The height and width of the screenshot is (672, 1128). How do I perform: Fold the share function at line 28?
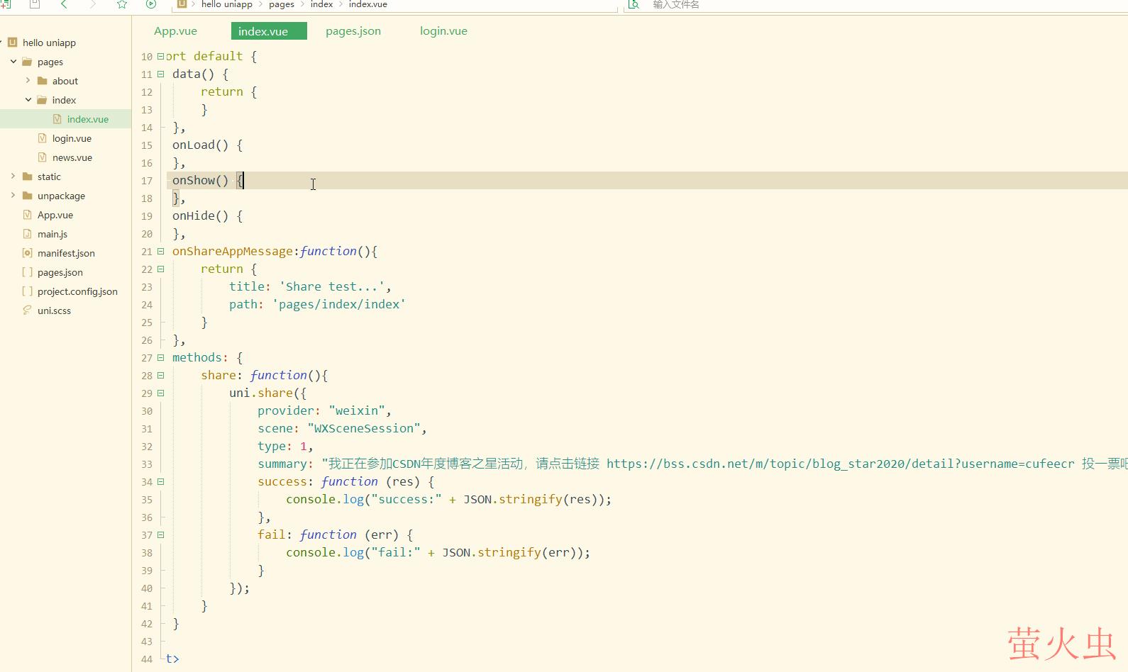[x=160, y=376]
